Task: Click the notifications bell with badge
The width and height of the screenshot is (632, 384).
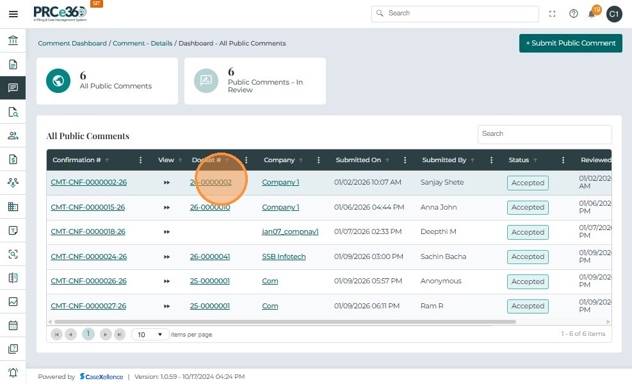Action: click(x=592, y=13)
